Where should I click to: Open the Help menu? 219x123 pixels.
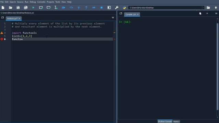point(69,2)
